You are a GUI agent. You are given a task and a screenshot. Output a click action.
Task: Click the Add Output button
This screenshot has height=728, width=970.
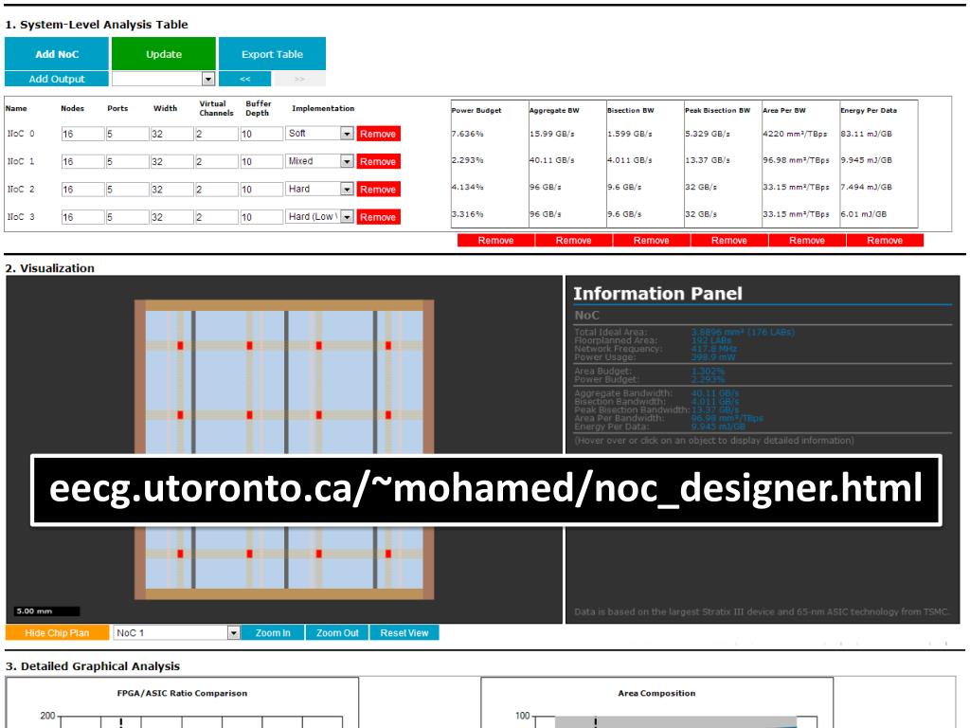point(56,79)
